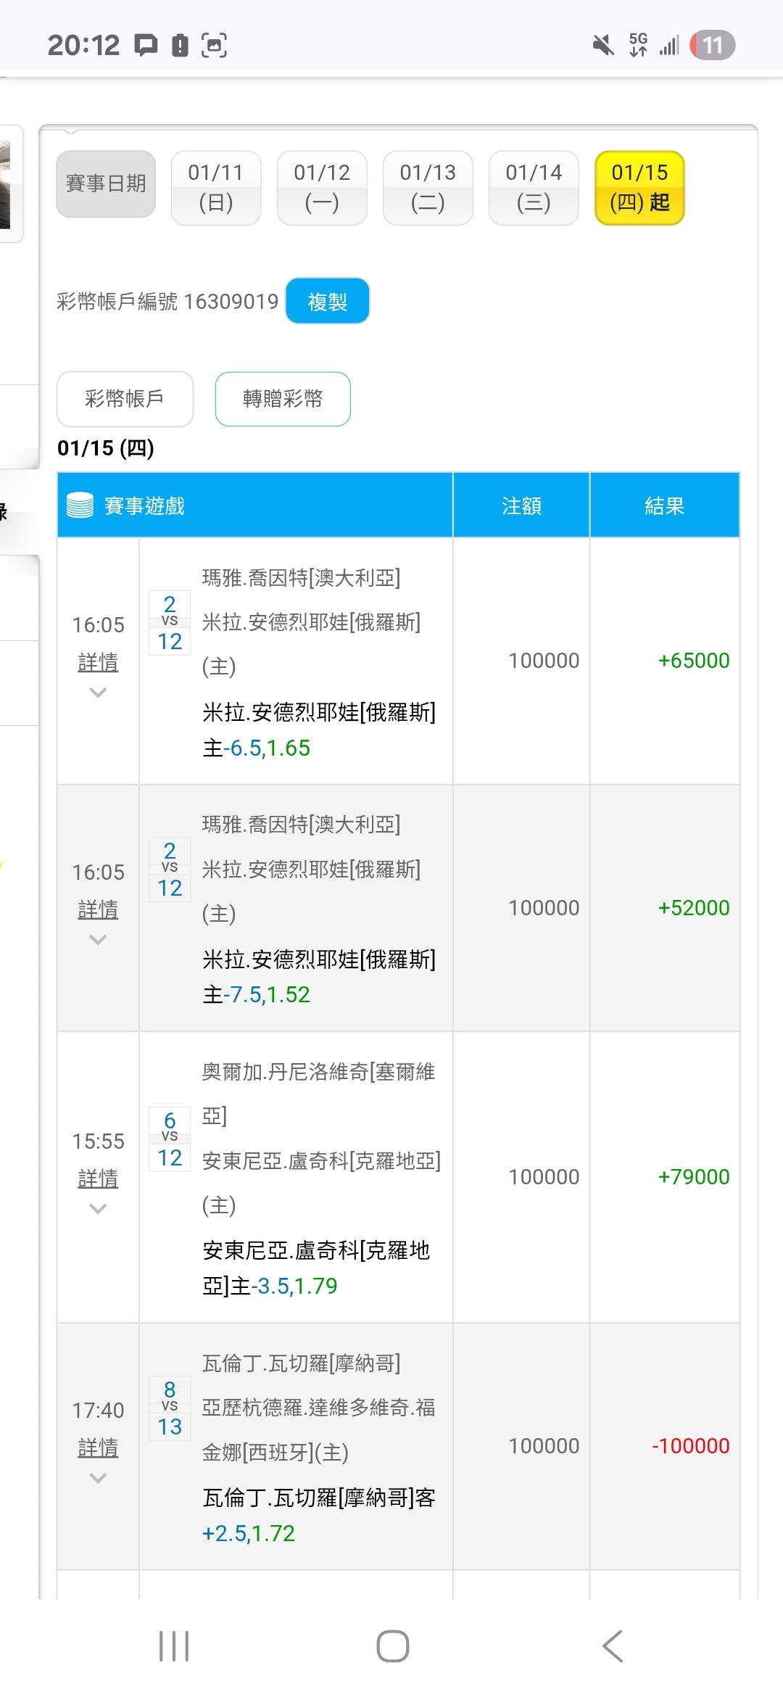The image size is (783, 1697).
Task: Open the 彩幣帳戶 account button
Action: tap(125, 399)
